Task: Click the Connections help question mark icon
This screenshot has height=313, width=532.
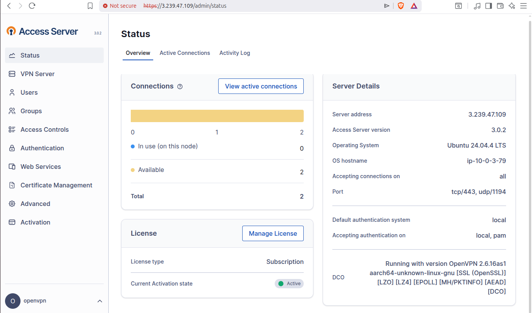Action: (x=180, y=87)
